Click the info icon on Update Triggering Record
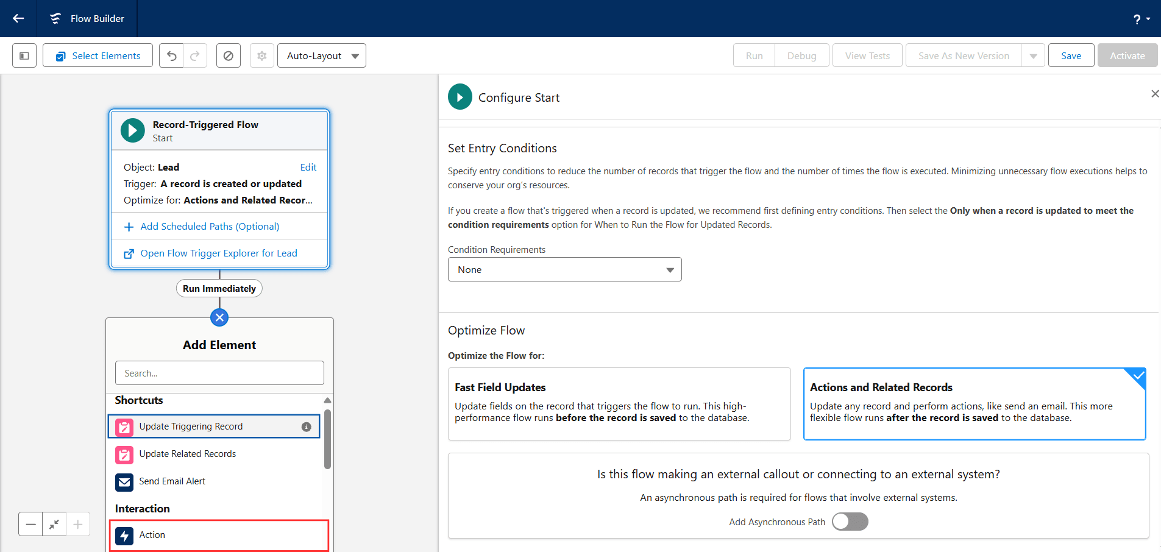1161x552 pixels. click(307, 427)
